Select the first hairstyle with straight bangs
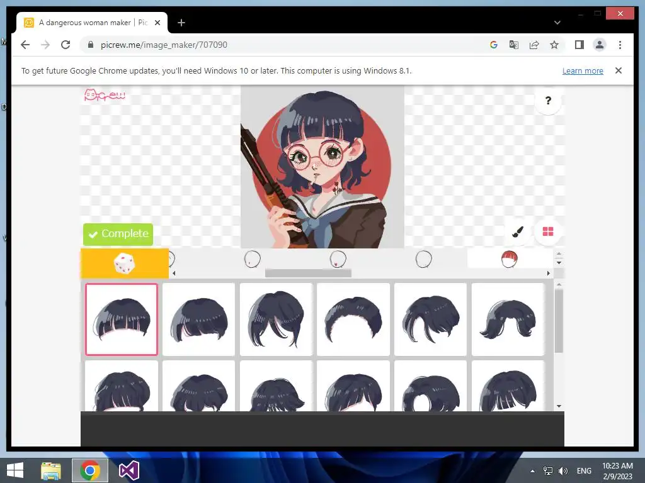 point(122,319)
